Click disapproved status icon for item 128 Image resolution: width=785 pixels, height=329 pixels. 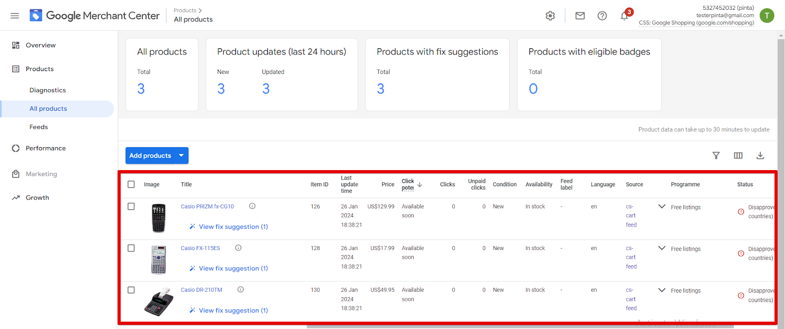tap(741, 253)
